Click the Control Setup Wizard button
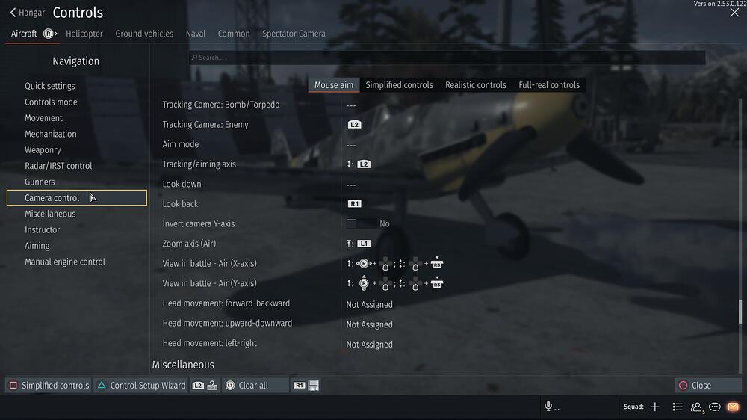747x420 pixels. tap(141, 385)
